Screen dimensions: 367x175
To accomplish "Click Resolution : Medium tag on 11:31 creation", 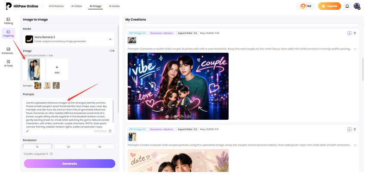I will point(162,129).
